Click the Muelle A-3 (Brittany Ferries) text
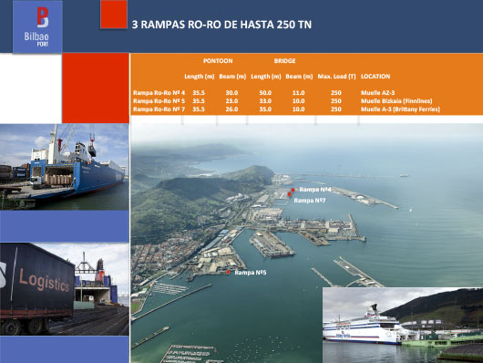Screen dimensions: 483x363 pyautogui.click(x=400, y=109)
